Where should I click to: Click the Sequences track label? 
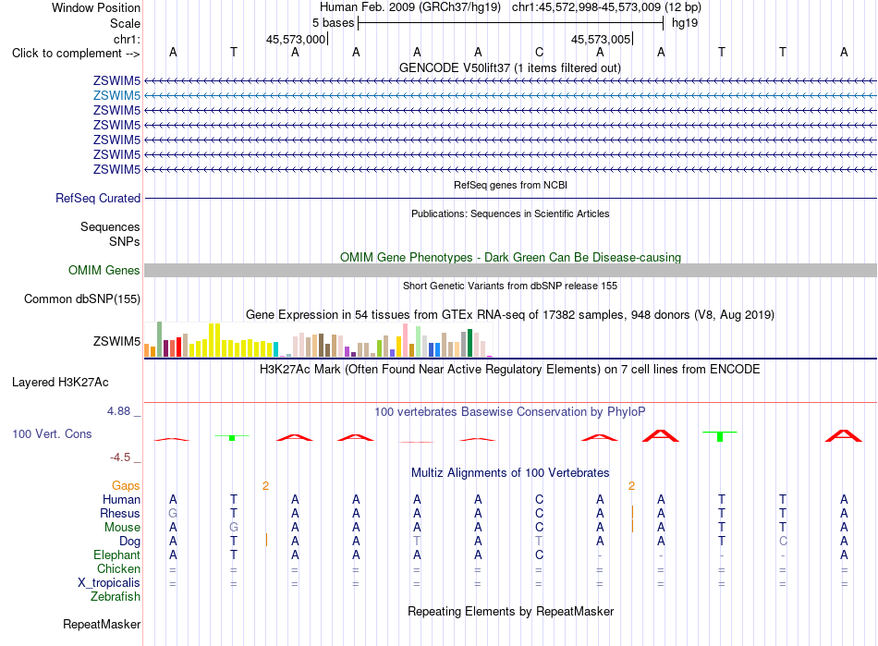tap(110, 226)
